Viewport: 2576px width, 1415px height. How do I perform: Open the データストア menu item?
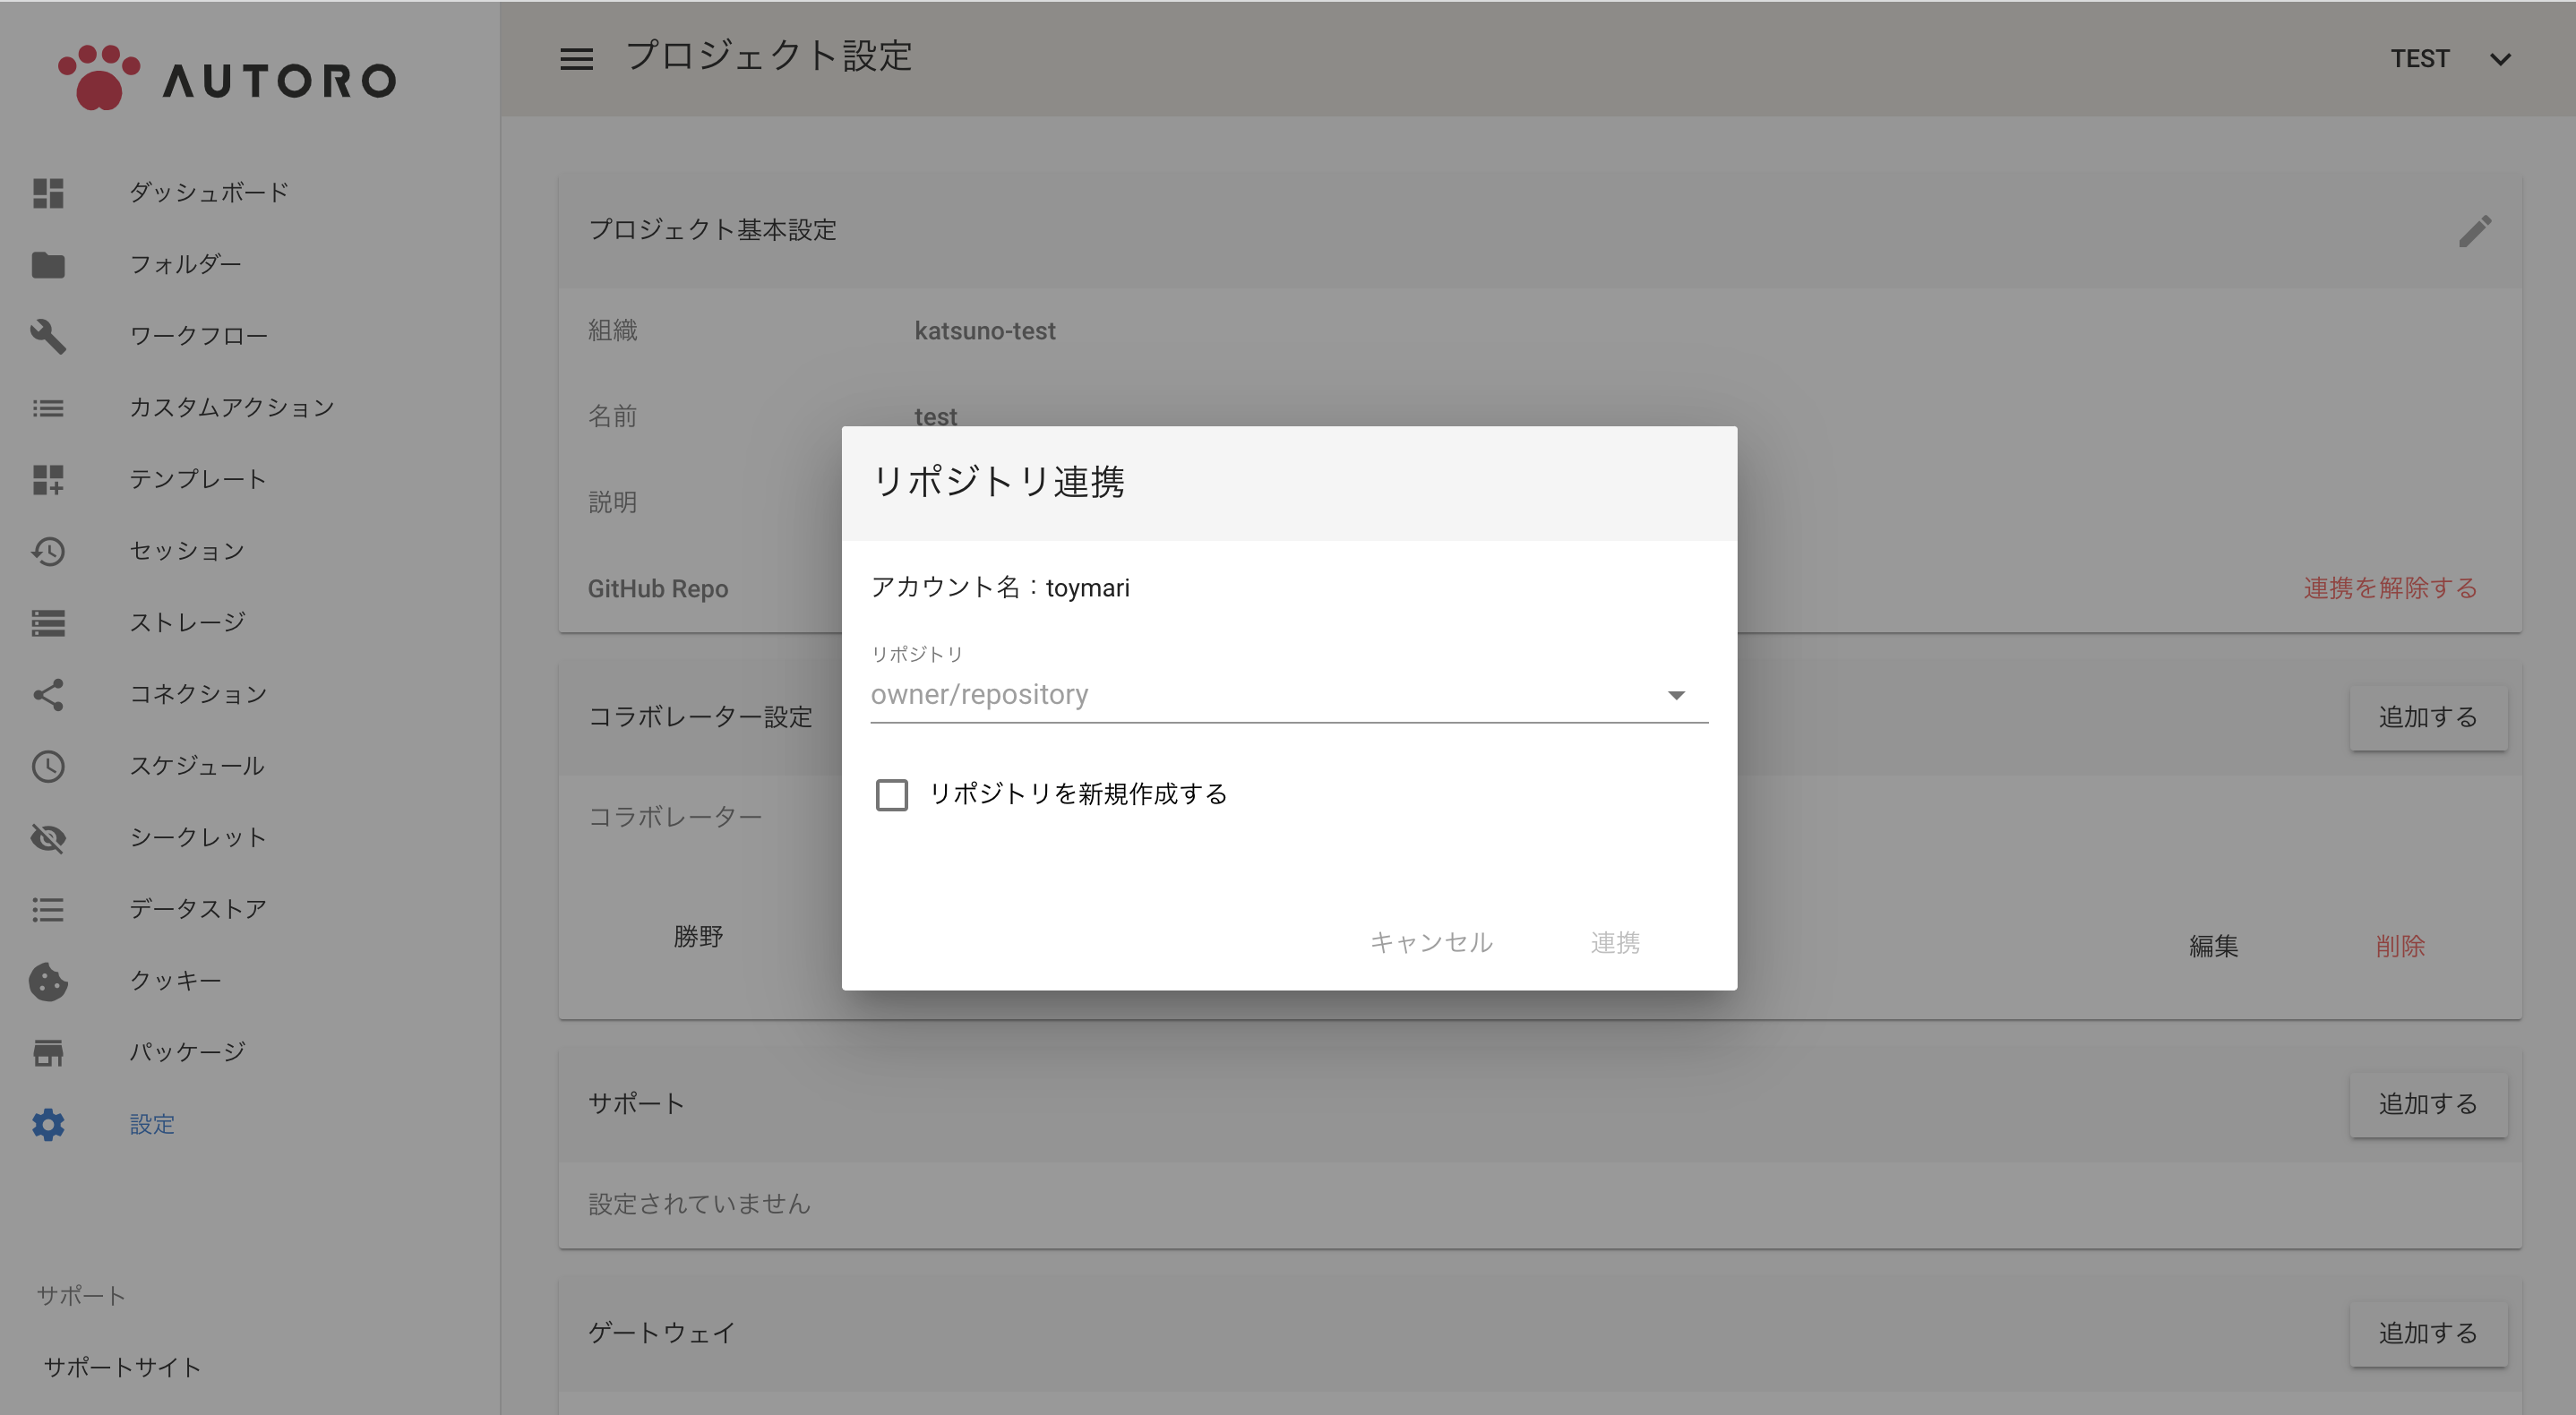[x=198, y=909]
